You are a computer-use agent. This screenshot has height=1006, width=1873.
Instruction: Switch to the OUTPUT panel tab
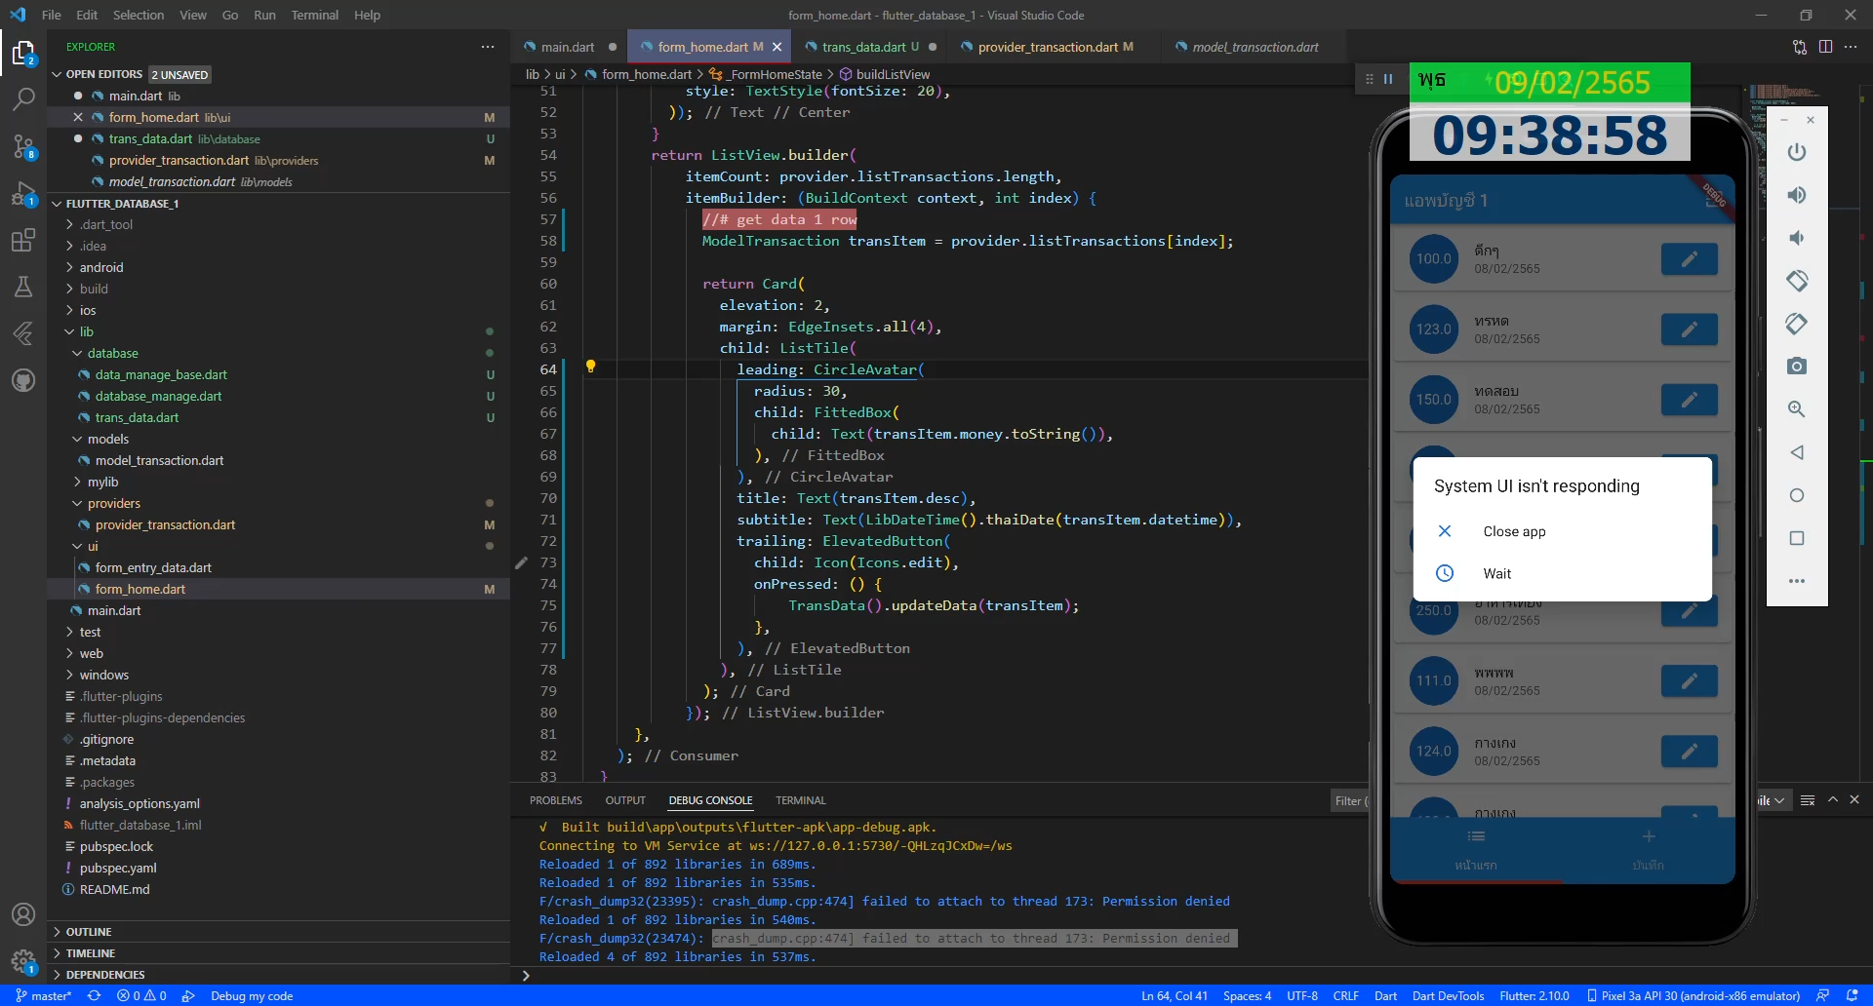click(625, 800)
